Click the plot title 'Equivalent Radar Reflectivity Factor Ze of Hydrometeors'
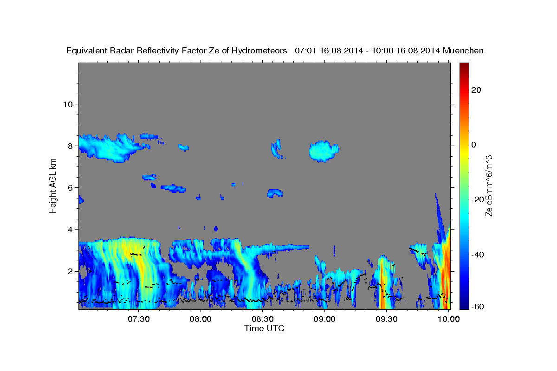The width and height of the screenshot is (557, 371). (x=176, y=51)
